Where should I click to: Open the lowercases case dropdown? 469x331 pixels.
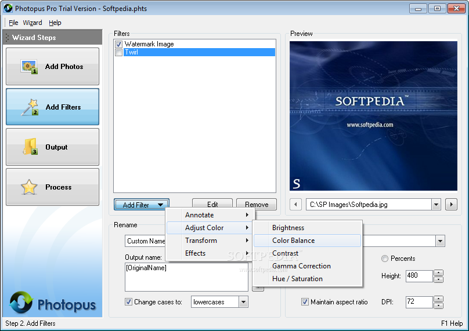[243, 302]
